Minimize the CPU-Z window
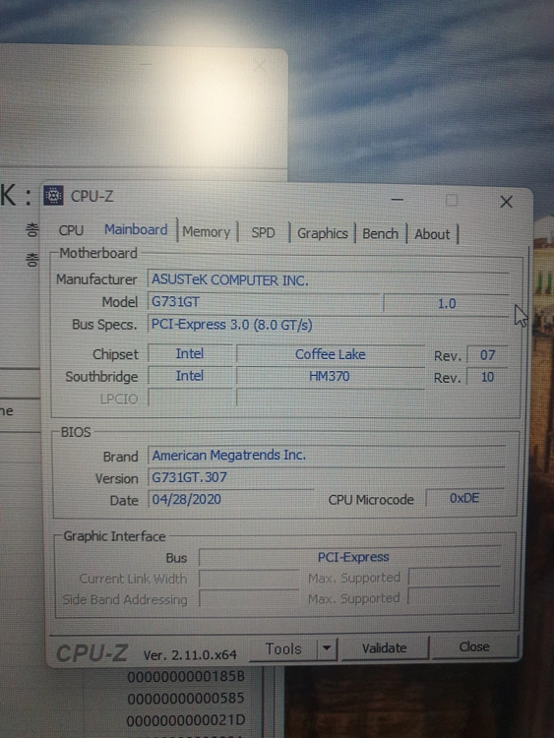554x738 pixels. [x=398, y=200]
